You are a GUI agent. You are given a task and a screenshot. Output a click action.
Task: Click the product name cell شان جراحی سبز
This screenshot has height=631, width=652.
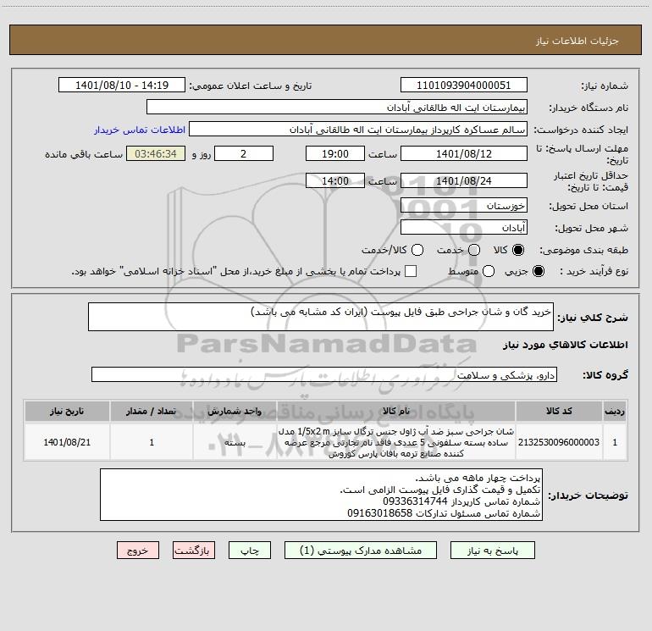[396, 442]
